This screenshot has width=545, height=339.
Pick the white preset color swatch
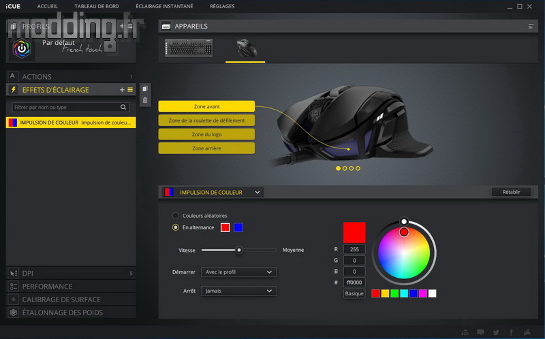(x=432, y=293)
